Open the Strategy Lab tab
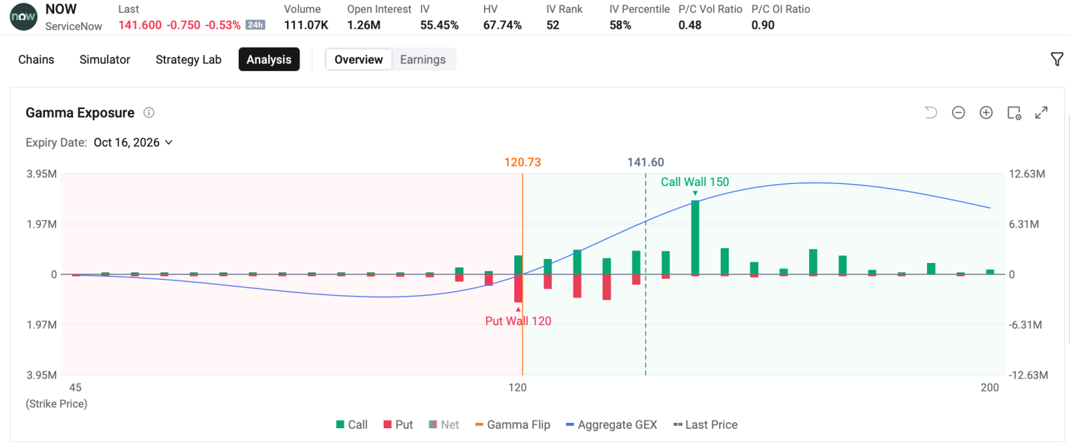 point(189,60)
